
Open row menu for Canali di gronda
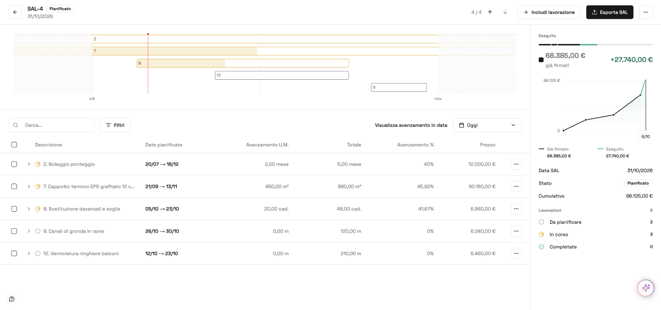[516, 231]
